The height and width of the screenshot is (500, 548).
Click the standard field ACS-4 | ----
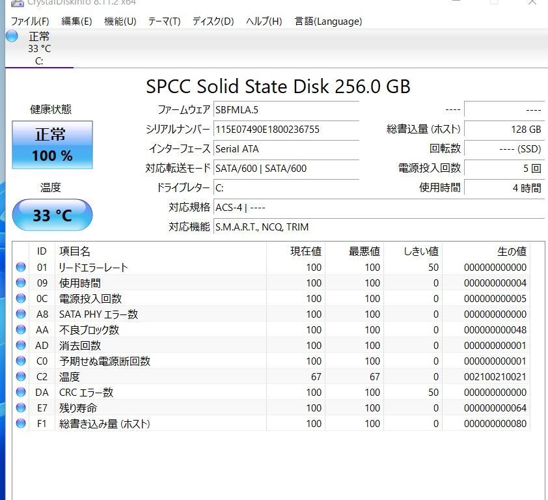click(x=379, y=208)
